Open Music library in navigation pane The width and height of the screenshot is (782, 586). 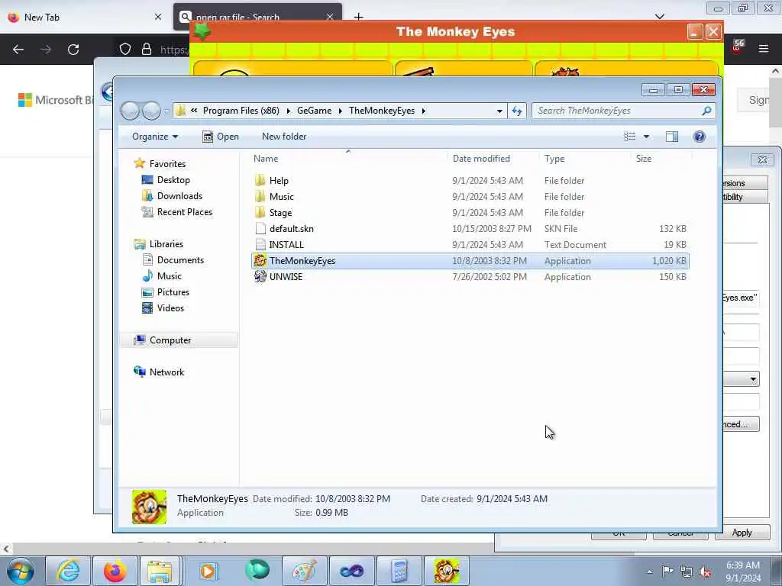[169, 276]
